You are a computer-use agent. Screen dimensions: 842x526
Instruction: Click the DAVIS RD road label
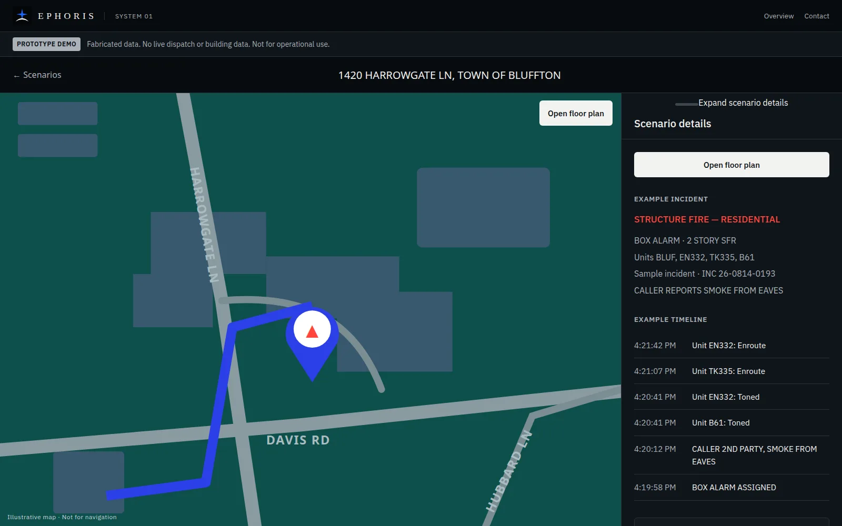298,440
